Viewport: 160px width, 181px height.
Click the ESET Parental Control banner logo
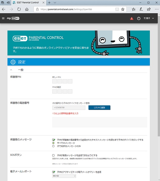pos(38,38)
